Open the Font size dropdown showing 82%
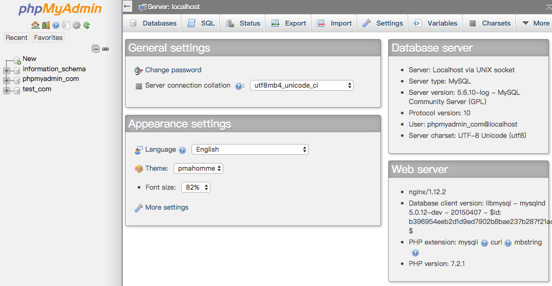 pyautogui.click(x=196, y=188)
